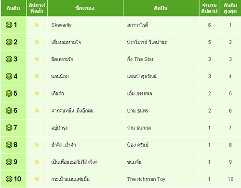This screenshot has height=188, width=241.
Task: Open the song เสียงลมหายใจ
Action: click(66, 42)
